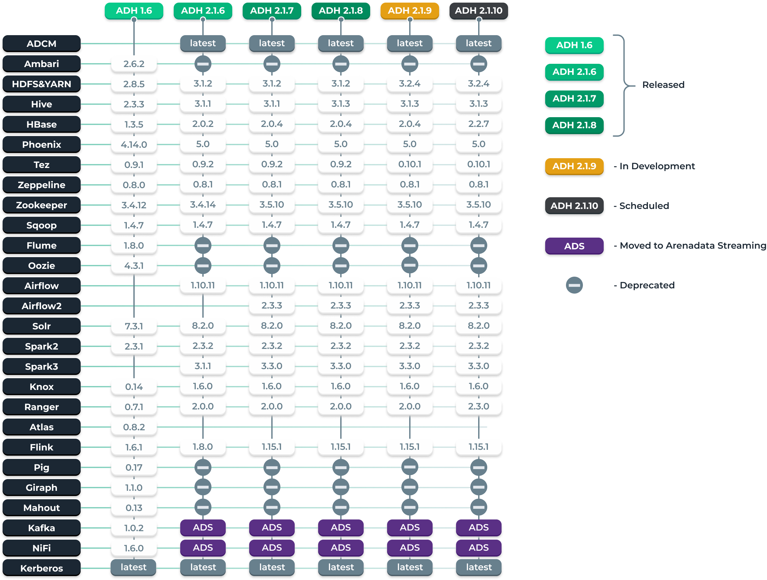Click the Airflow2 component label
This screenshot has width=767, height=580.
[42, 306]
